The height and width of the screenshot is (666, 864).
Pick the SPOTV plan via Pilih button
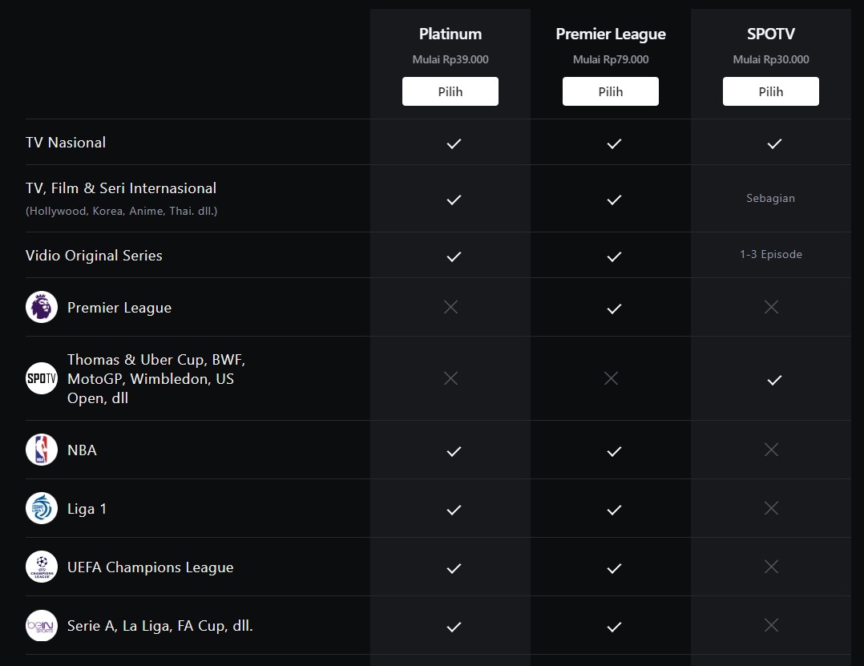(x=771, y=91)
